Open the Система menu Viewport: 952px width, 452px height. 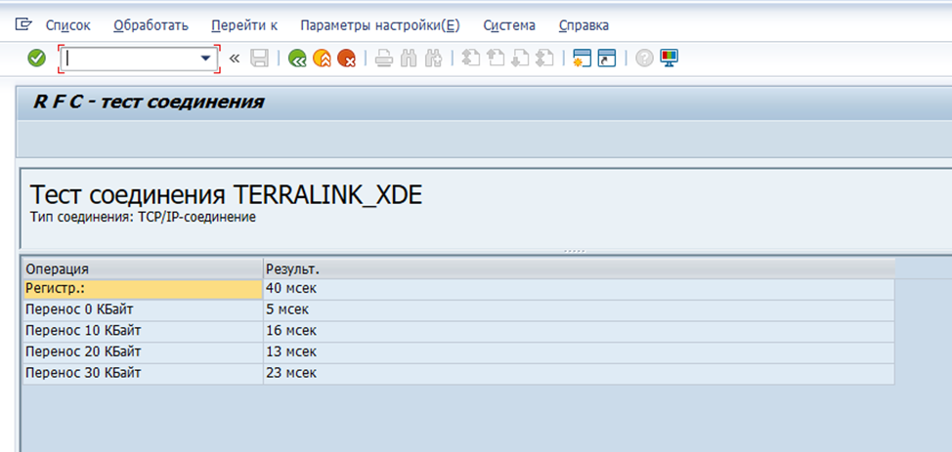click(x=508, y=25)
